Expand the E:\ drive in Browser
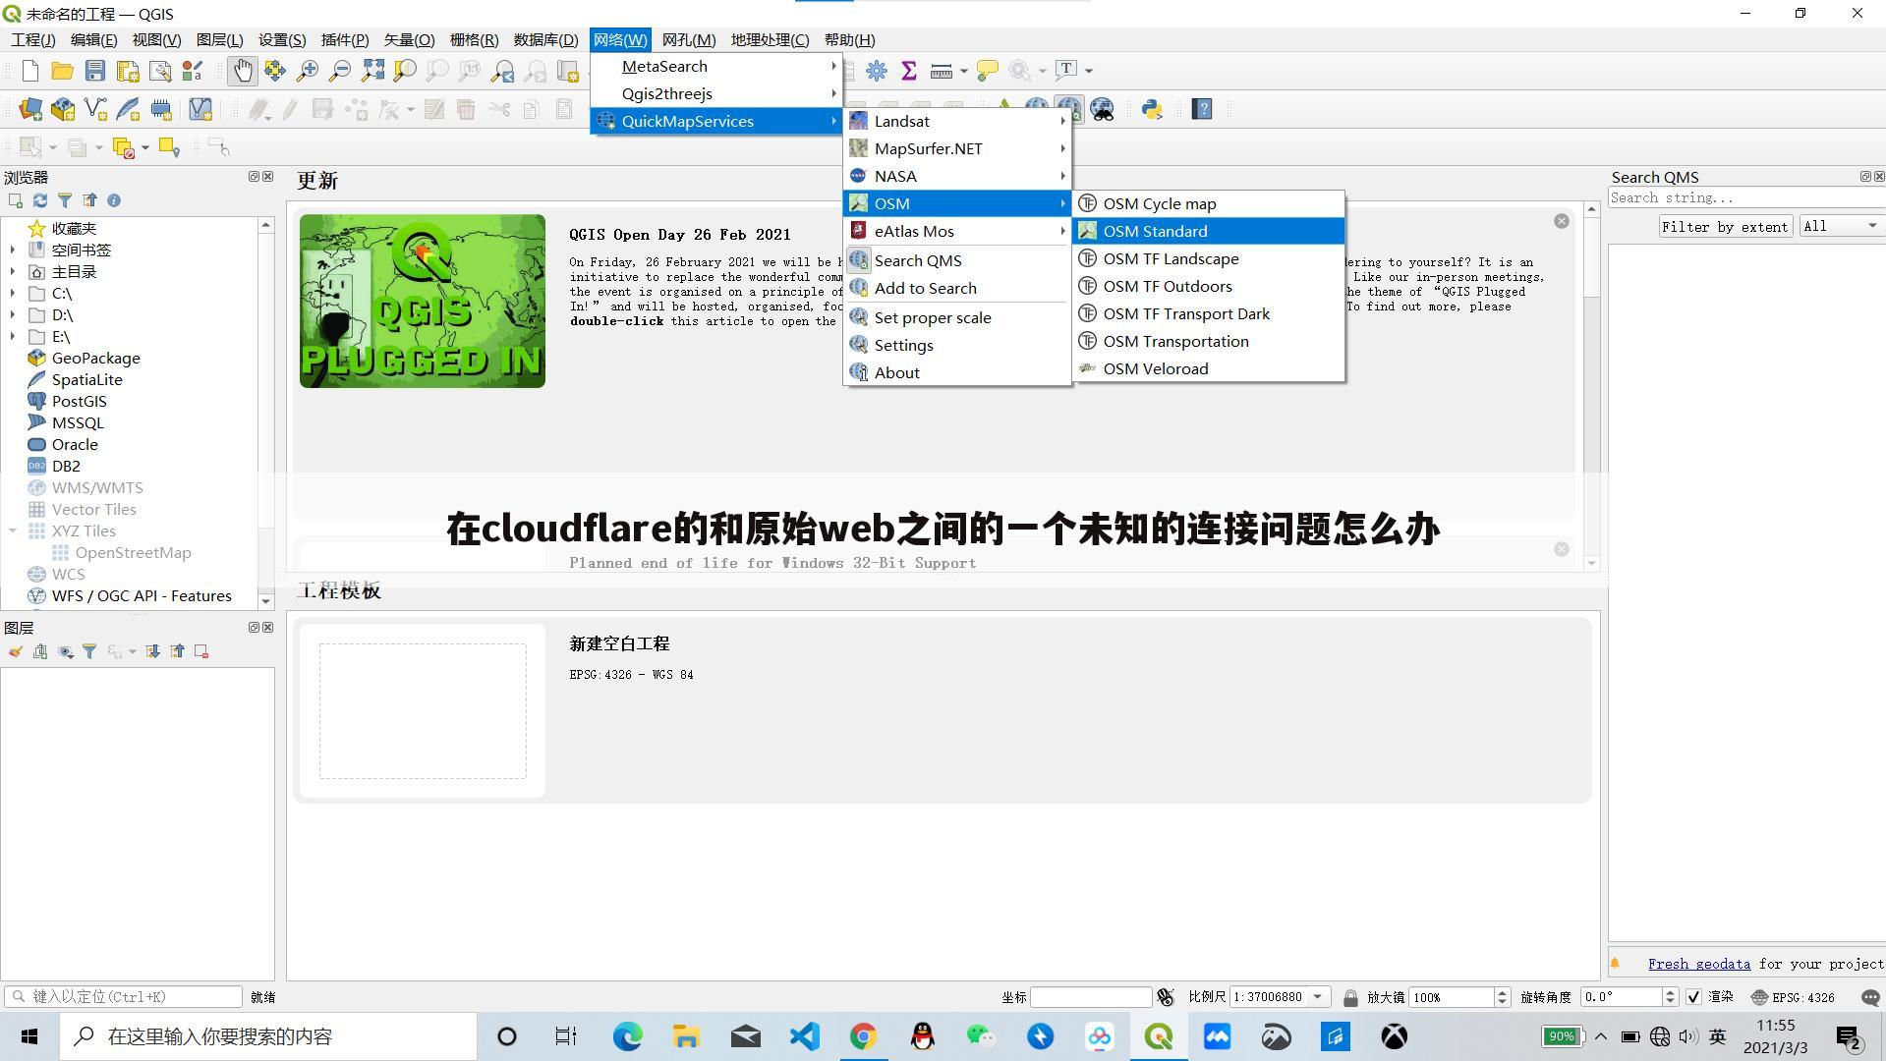Image resolution: width=1886 pixels, height=1061 pixels. (12, 337)
